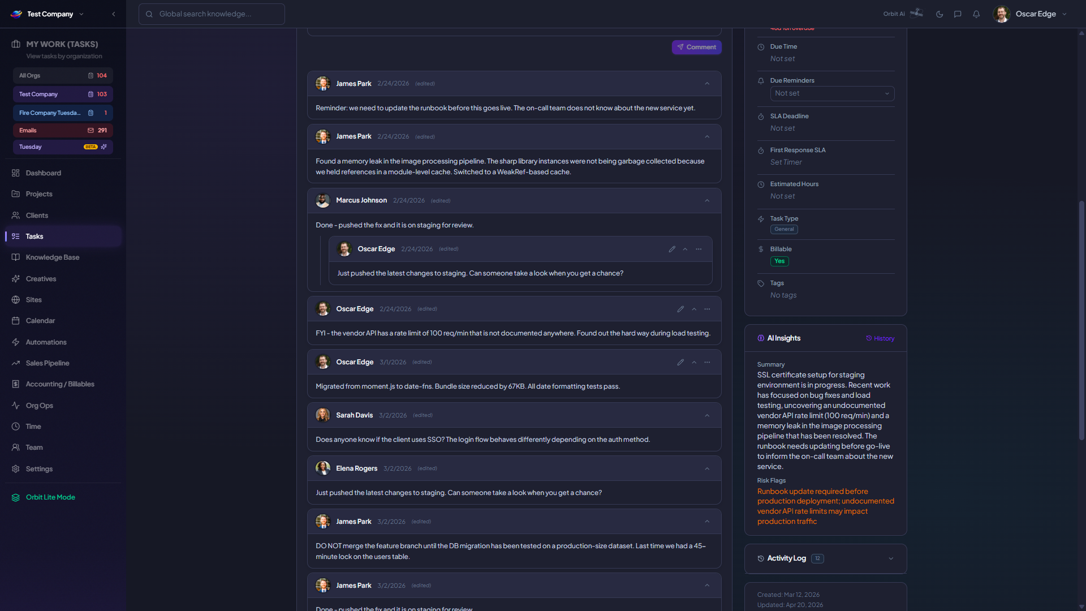The image size is (1086, 611).
Task: Click Oscar Edge profile avatar in header
Action: [1001, 14]
